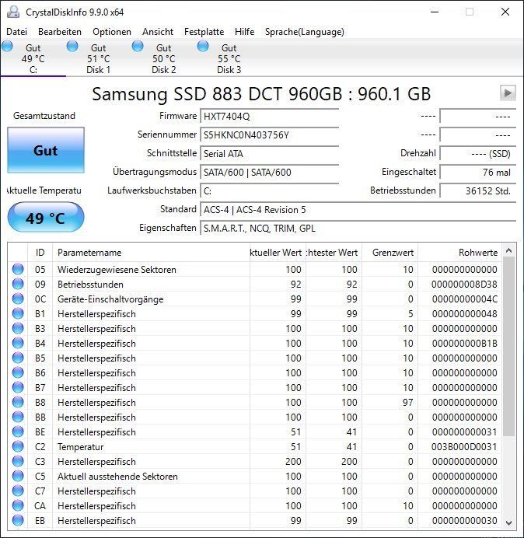Click the status icon for attribute BE

tap(18, 431)
